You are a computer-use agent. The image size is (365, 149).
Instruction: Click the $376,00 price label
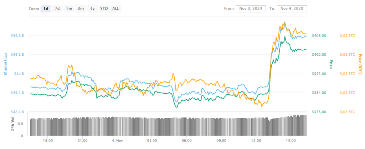319,112
